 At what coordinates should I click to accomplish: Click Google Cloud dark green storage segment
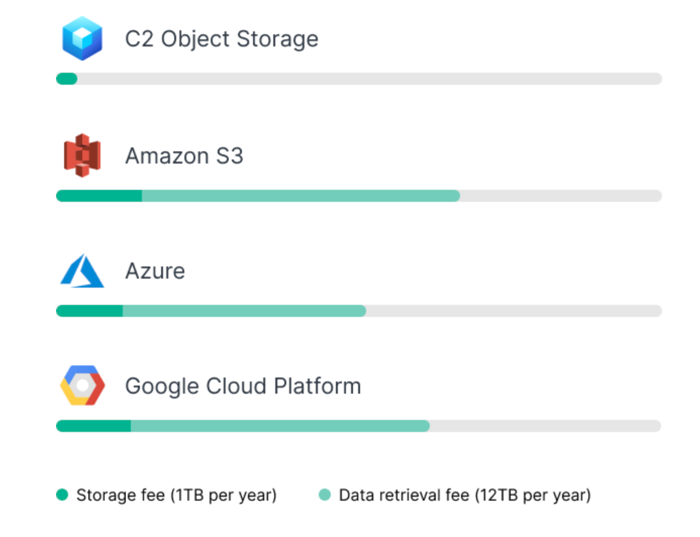click(x=93, y=426)
